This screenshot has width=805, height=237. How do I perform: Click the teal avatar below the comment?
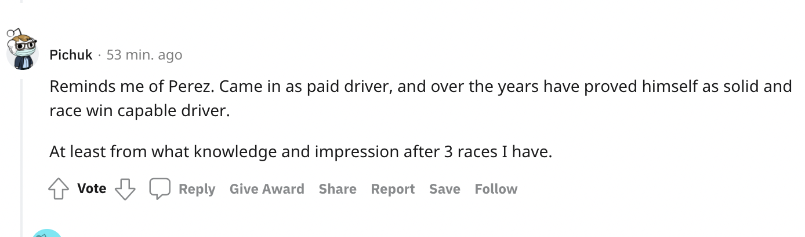pos(45,233)
